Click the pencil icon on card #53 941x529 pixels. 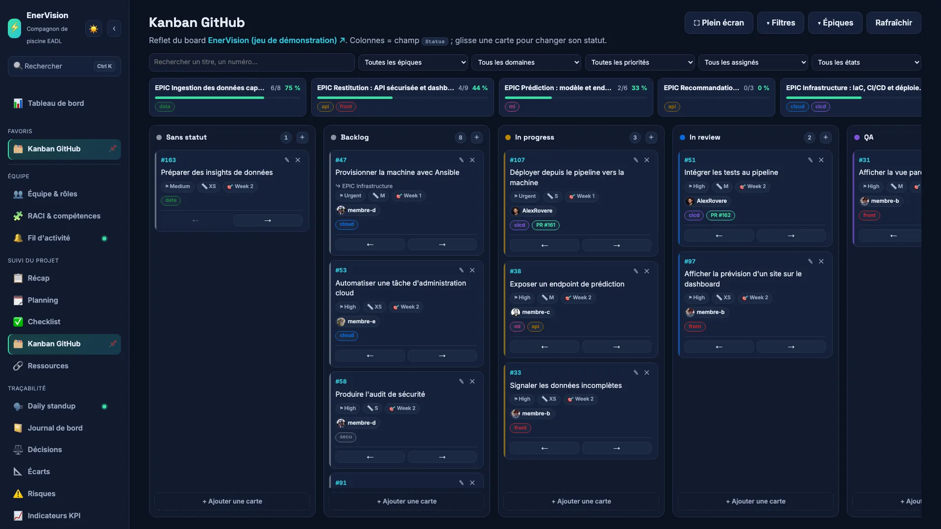click(x=461, y=270)
